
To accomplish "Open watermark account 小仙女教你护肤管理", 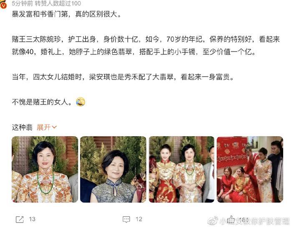I will pyautogui.click(x=254, y=221).
